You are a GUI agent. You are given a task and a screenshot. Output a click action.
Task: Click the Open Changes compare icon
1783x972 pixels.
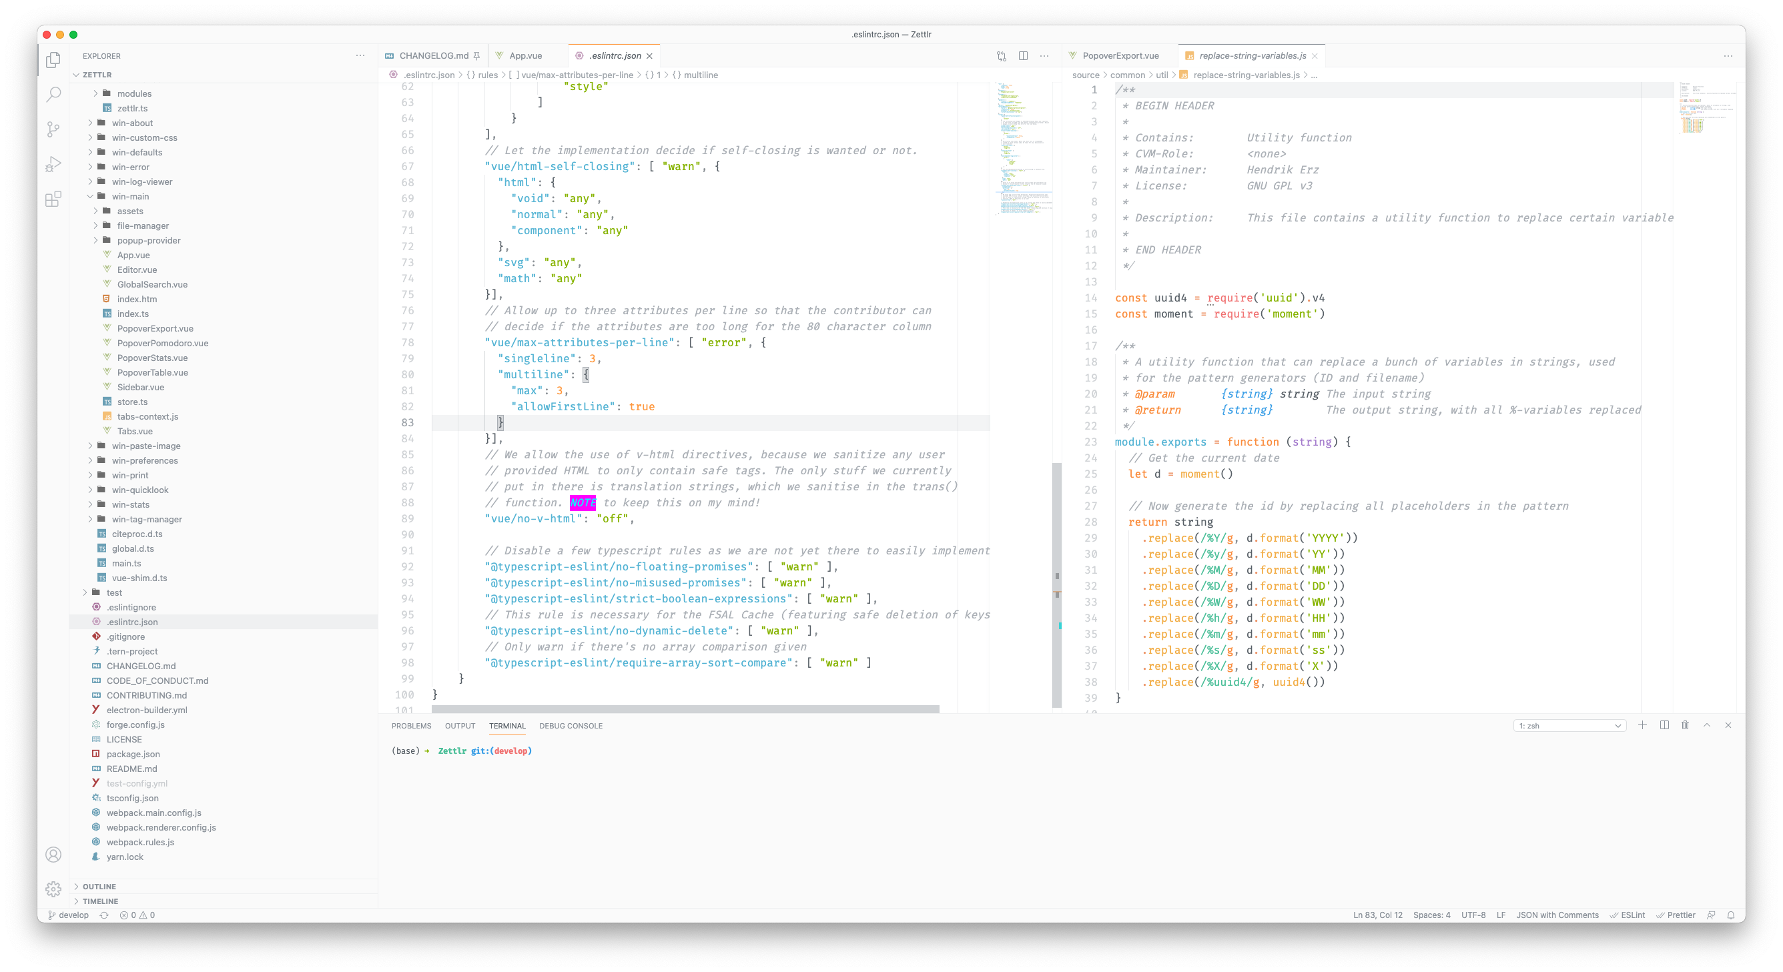pyautogui.click(x=1001, y=56)
